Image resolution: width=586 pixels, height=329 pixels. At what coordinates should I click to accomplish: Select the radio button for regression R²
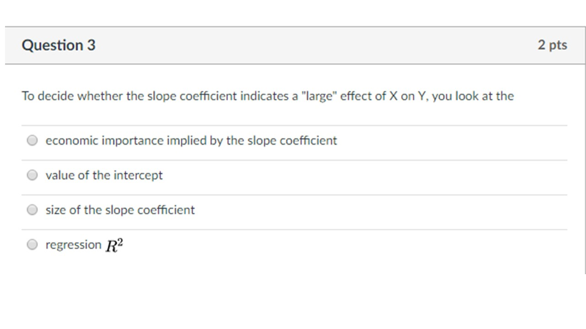32,244
